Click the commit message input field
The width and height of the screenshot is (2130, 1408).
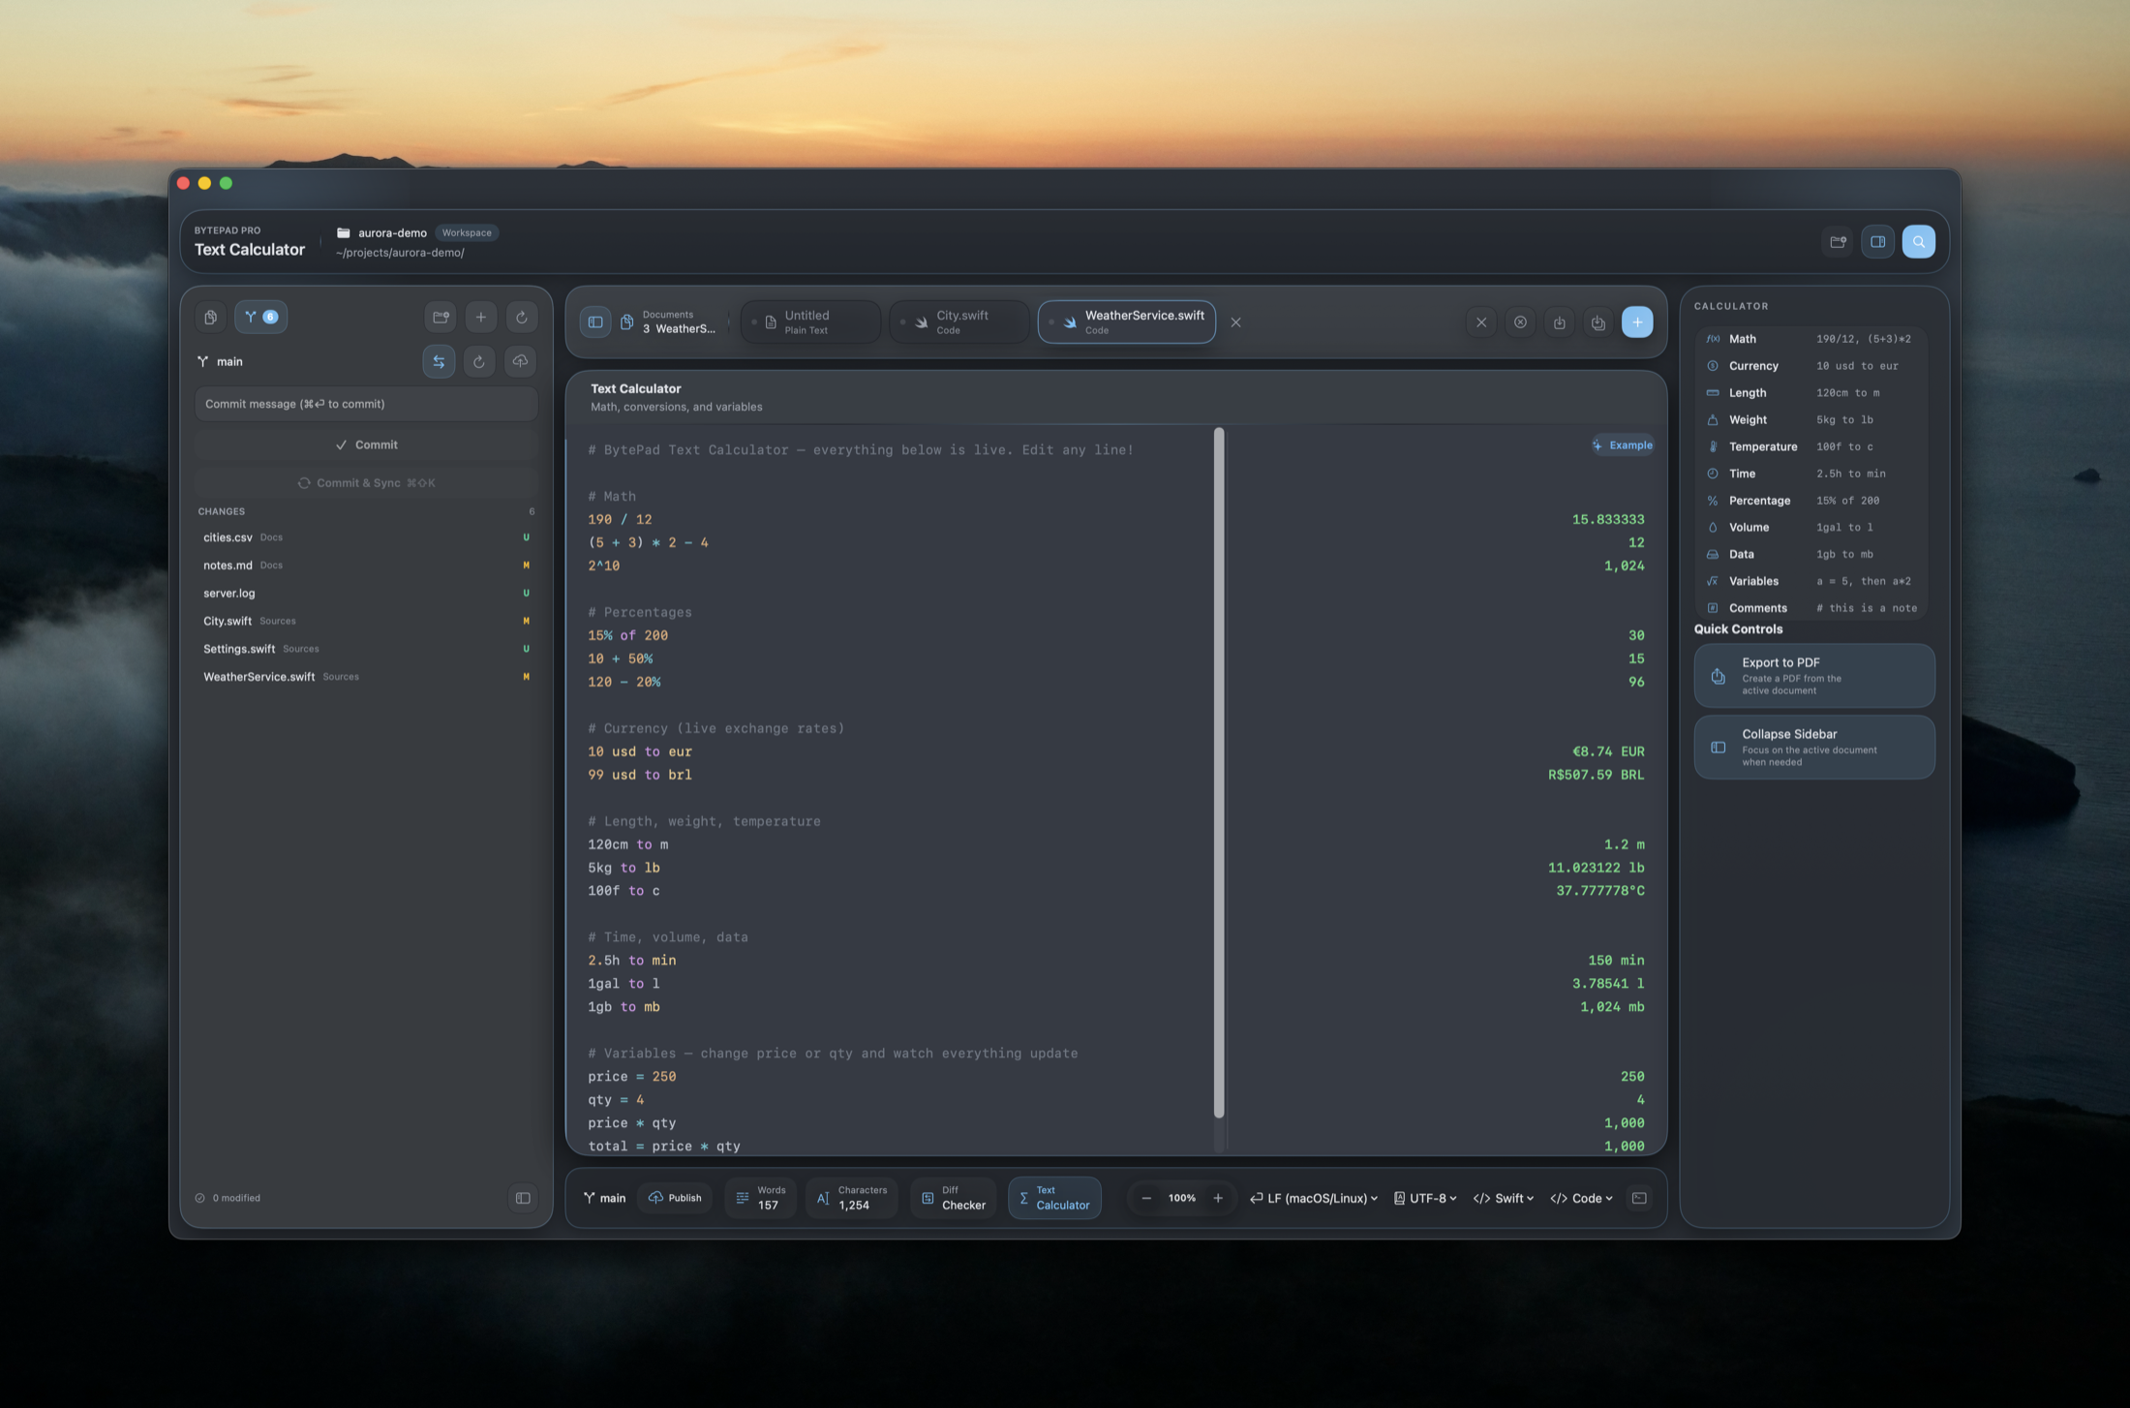click(x=366, y=404)
